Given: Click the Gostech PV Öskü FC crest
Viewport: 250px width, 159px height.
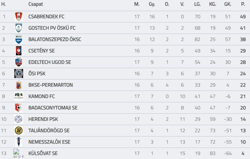Looking at the screenshot, I should tap(19, 28).
